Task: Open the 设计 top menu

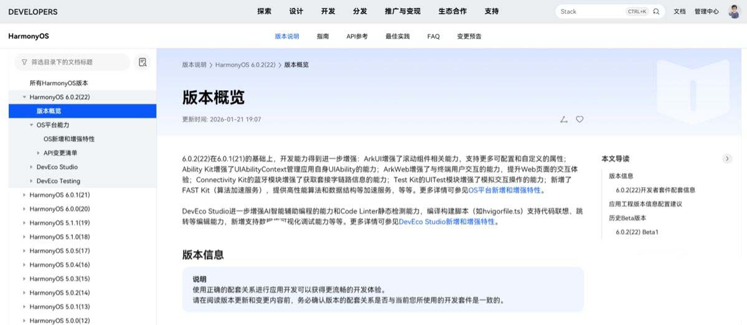Action: tap(296, 11)
